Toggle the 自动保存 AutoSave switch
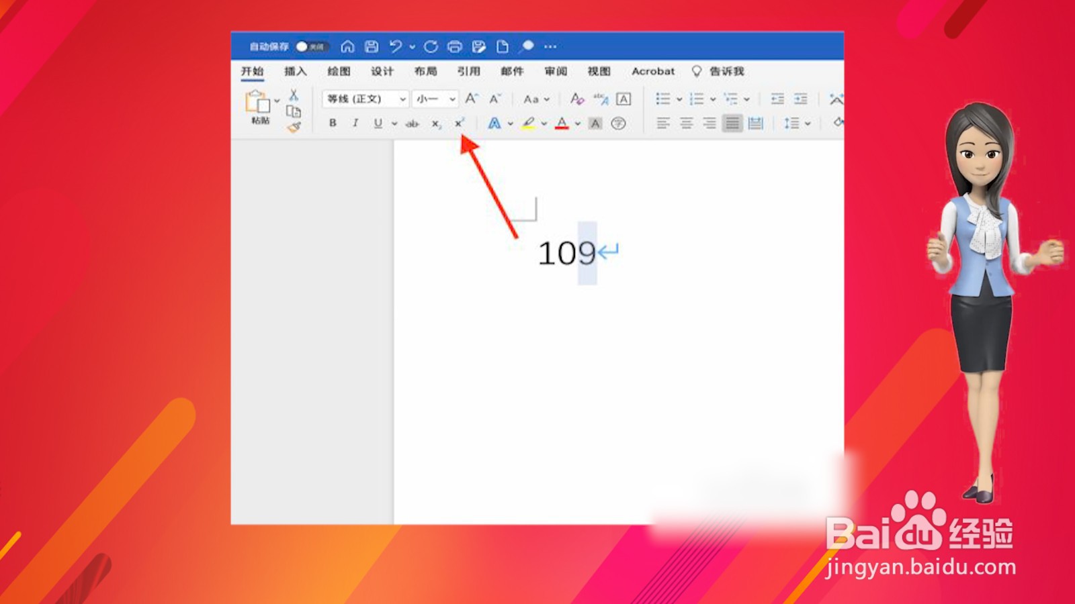This screenshot has width=1075, height=604. (311, 46)
